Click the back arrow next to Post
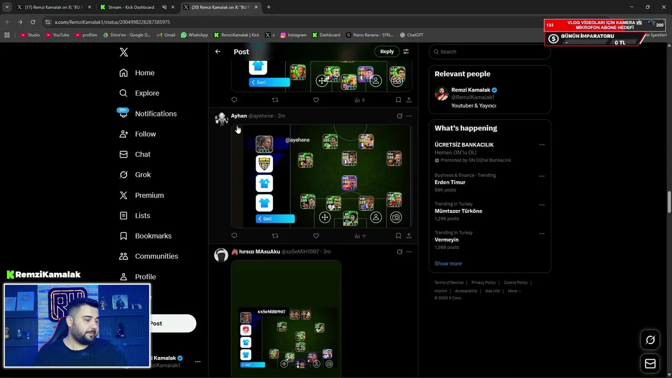Viewport: 672px width, 378px height. coord(218,51)
